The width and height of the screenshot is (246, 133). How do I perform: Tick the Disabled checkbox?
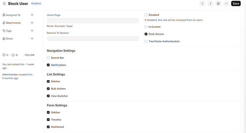coord(146,15)
